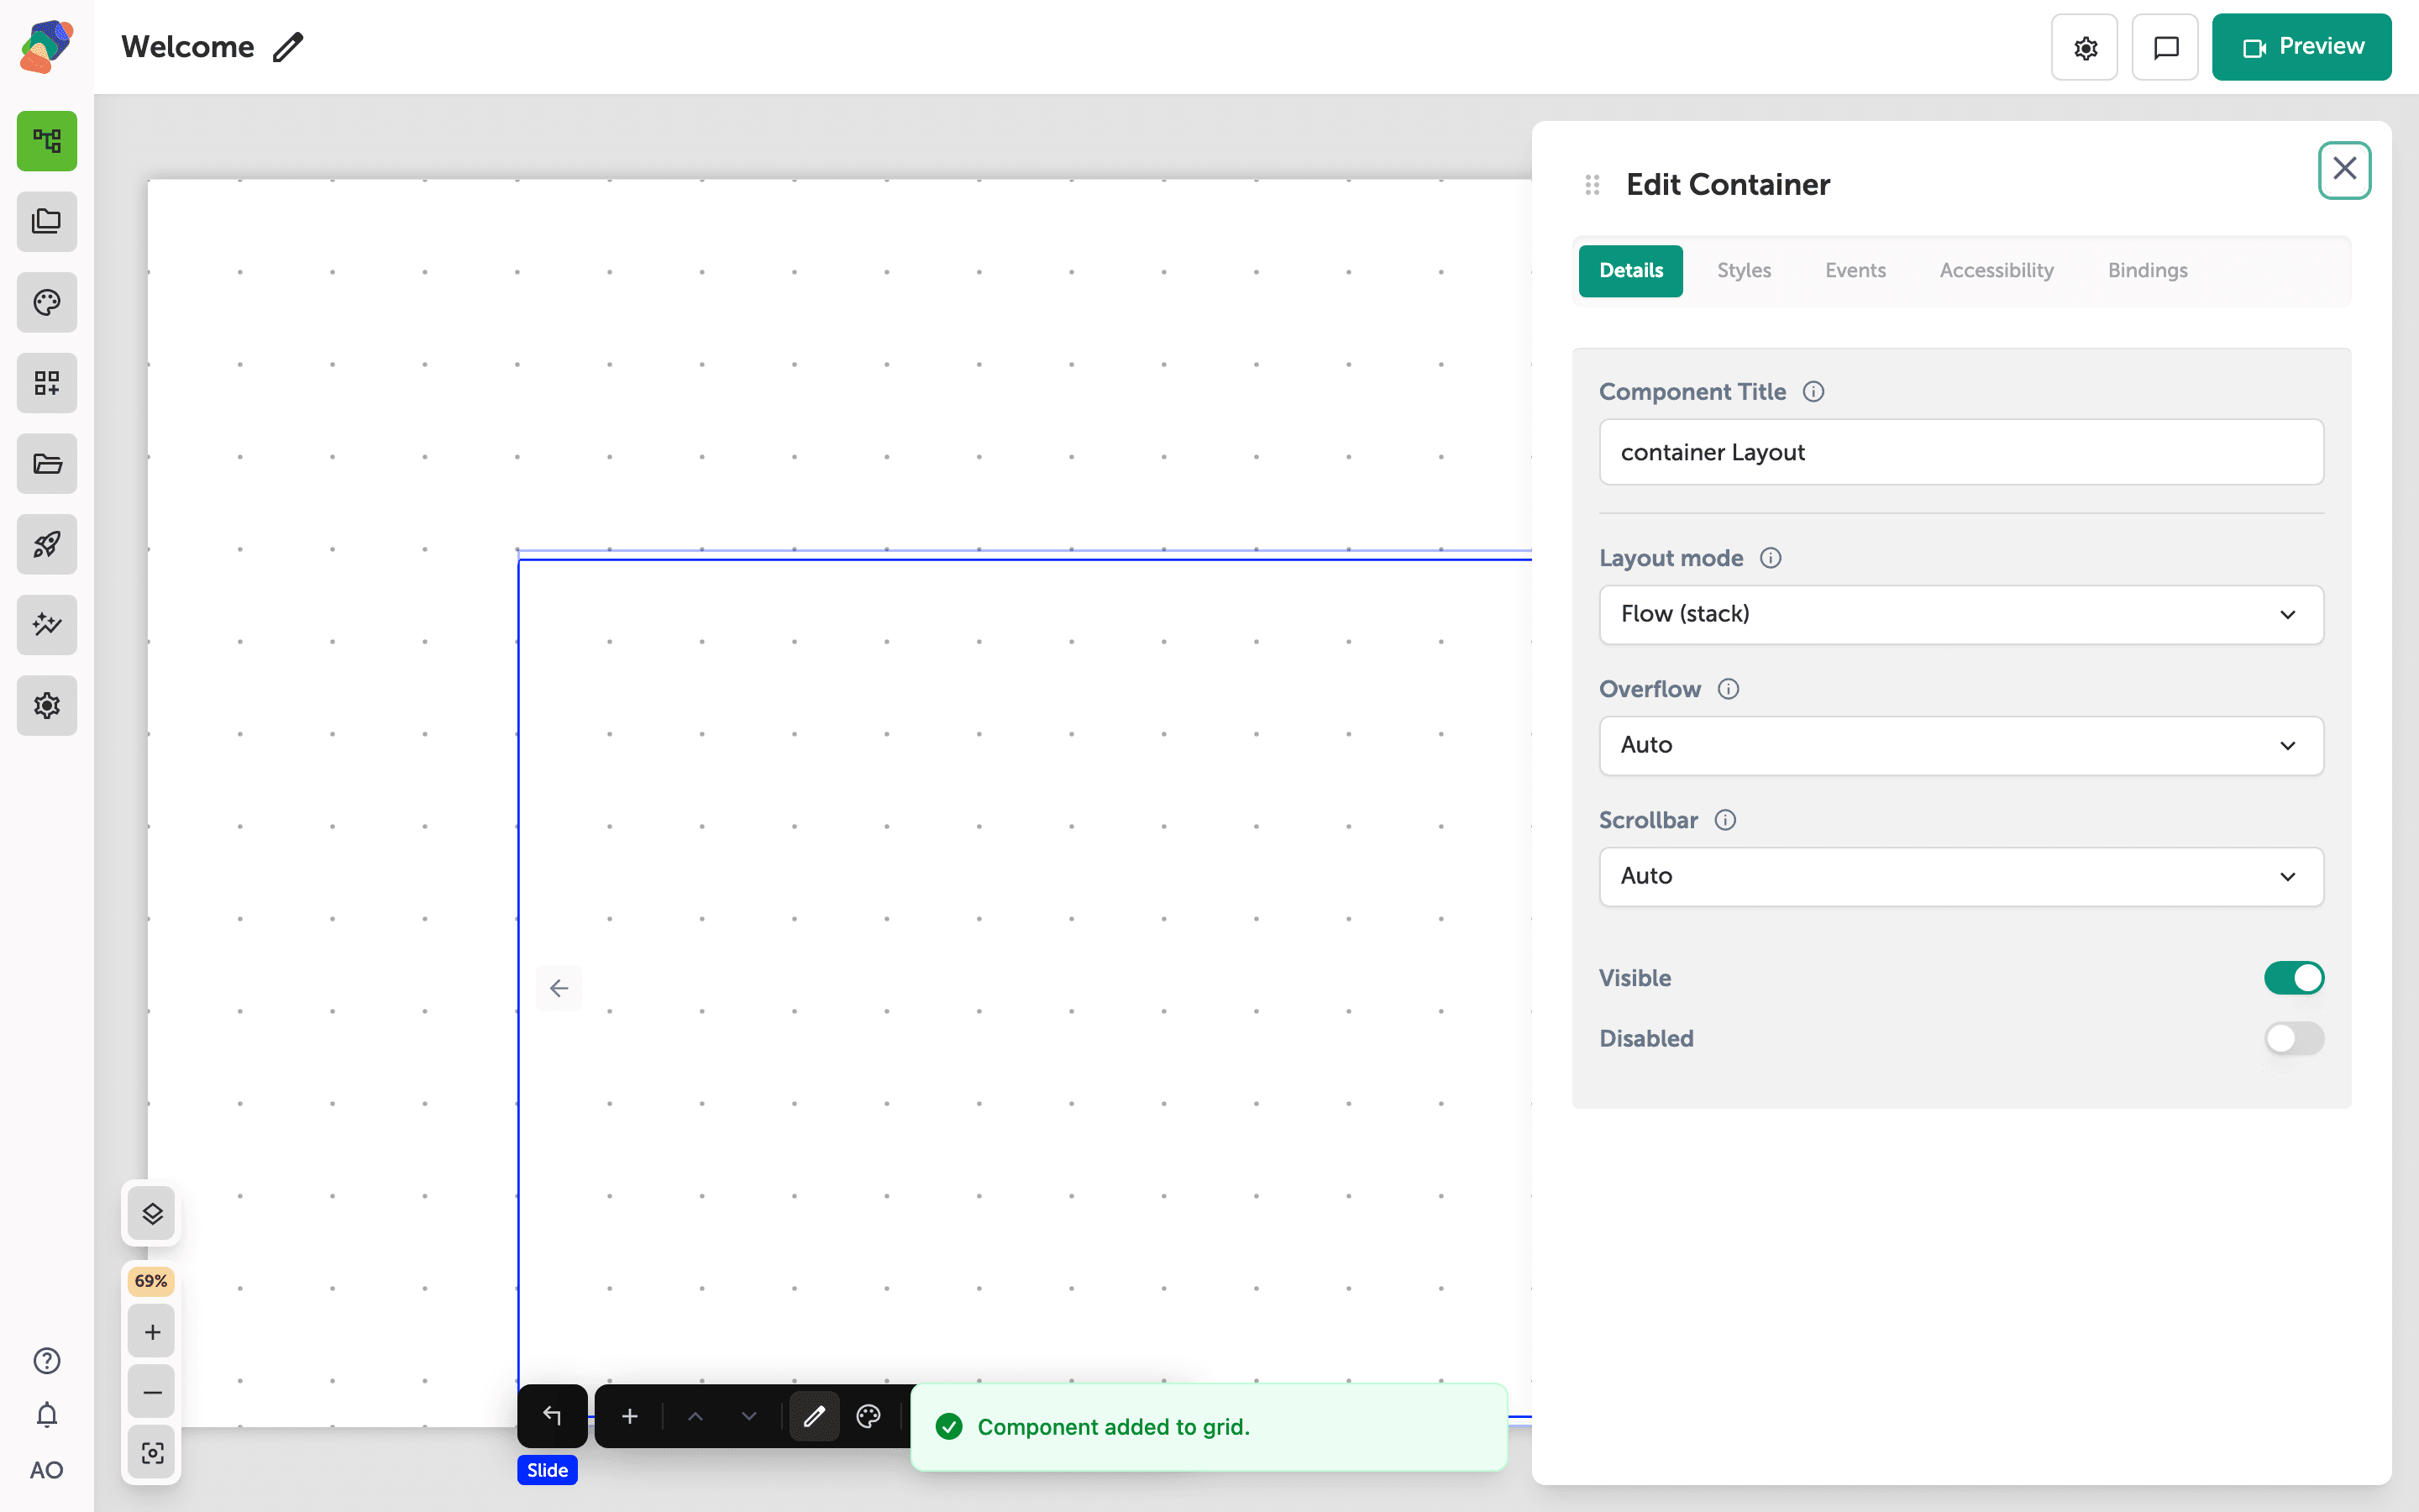
Task: Enable the Disabled switch
Action: (x=2294, y=1038)
